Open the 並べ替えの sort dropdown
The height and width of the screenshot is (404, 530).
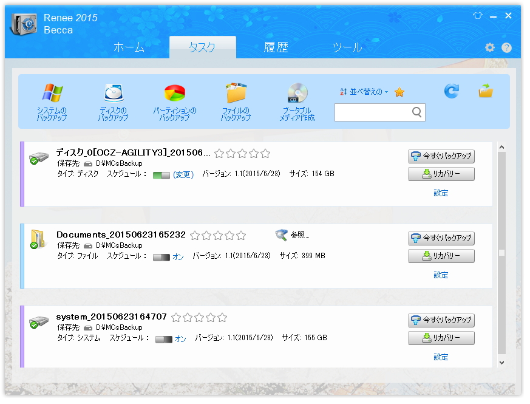364,92
